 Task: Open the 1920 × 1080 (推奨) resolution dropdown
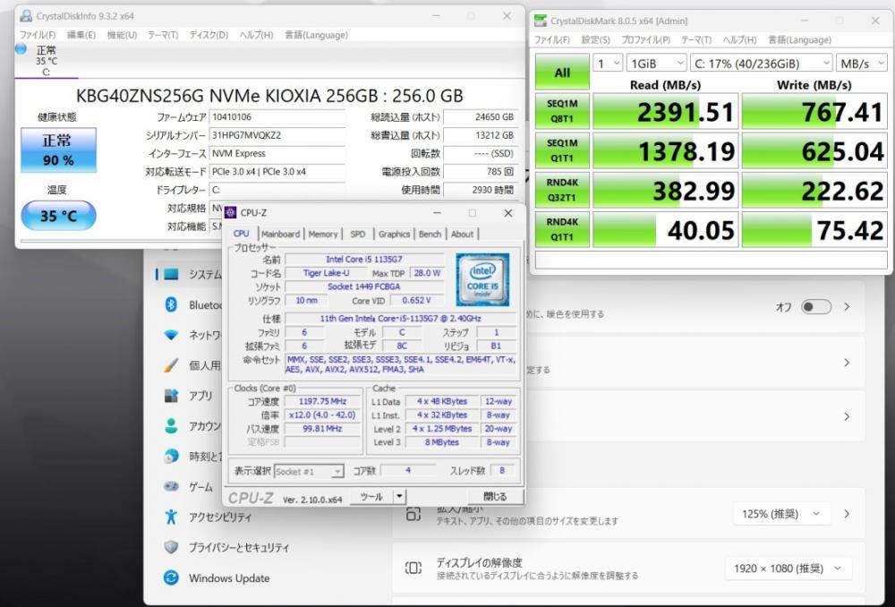[x=788, y=569]
